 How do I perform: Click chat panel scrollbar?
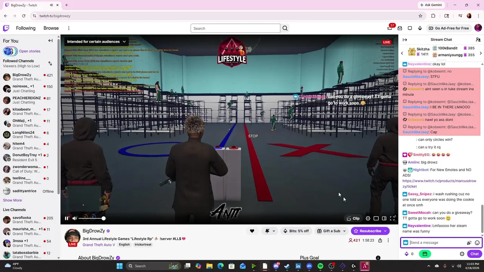[482, 219]
